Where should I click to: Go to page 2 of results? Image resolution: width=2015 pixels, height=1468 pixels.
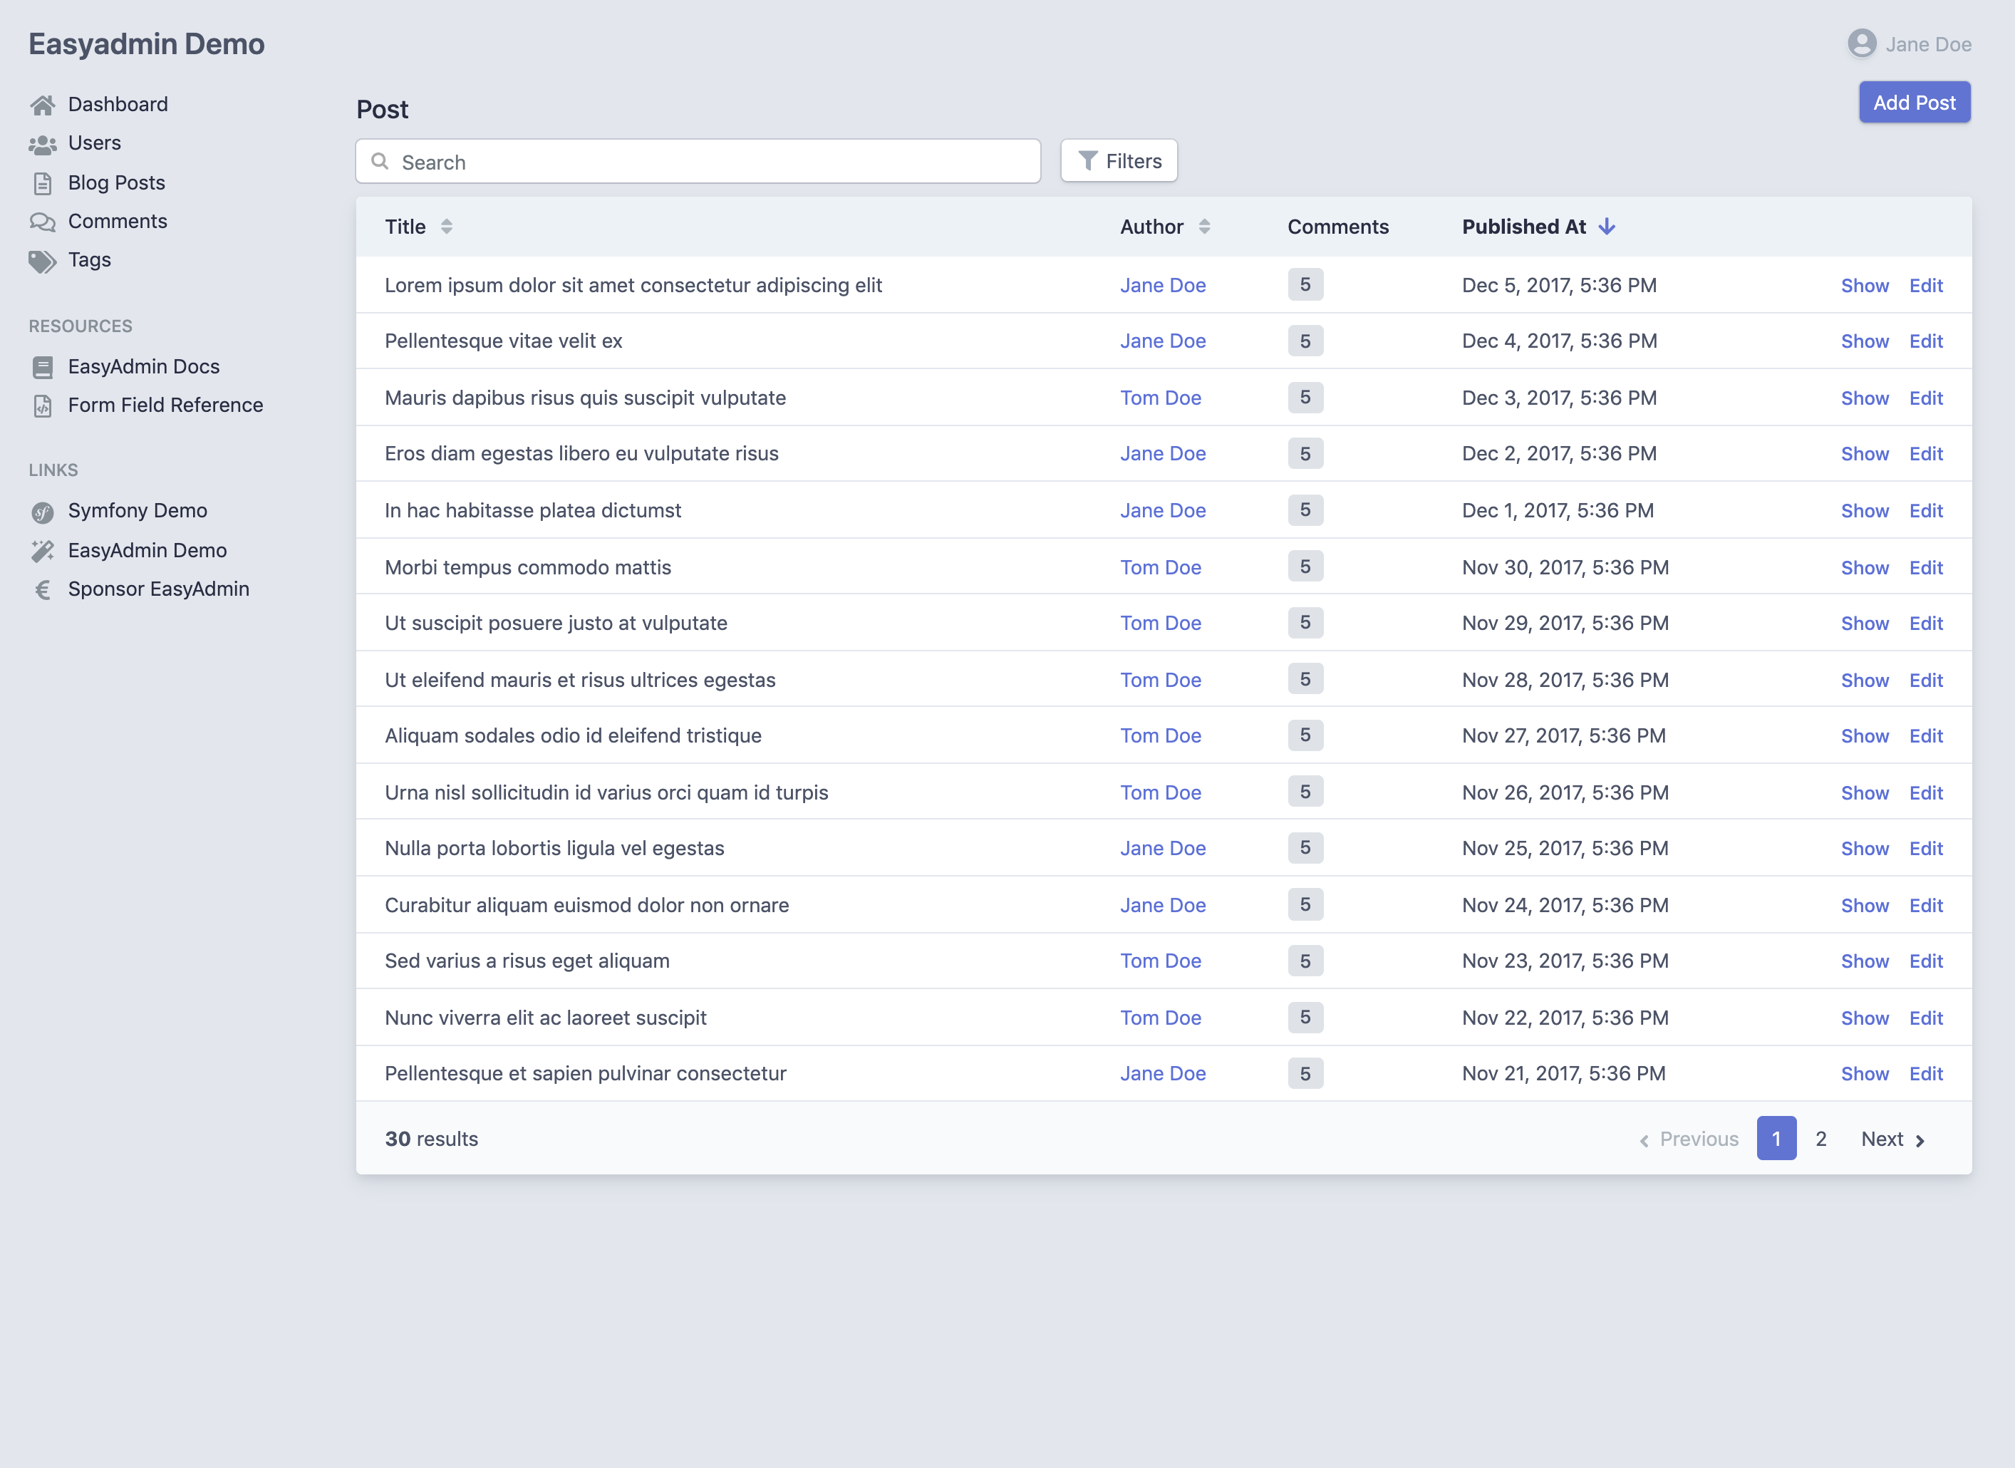coord(1820,1138)
